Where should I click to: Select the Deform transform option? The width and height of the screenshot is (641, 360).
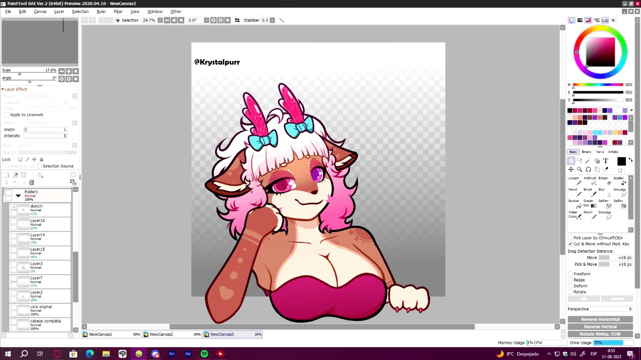pyautogui.click(x=570, y=286)
